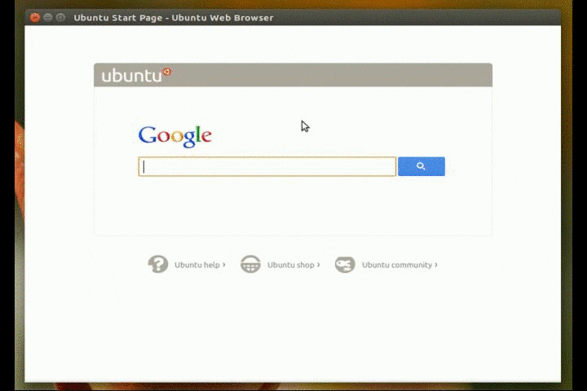Click the empty white panel below search box
Viewport: 587px width, 391px height.
click(292, 208)
